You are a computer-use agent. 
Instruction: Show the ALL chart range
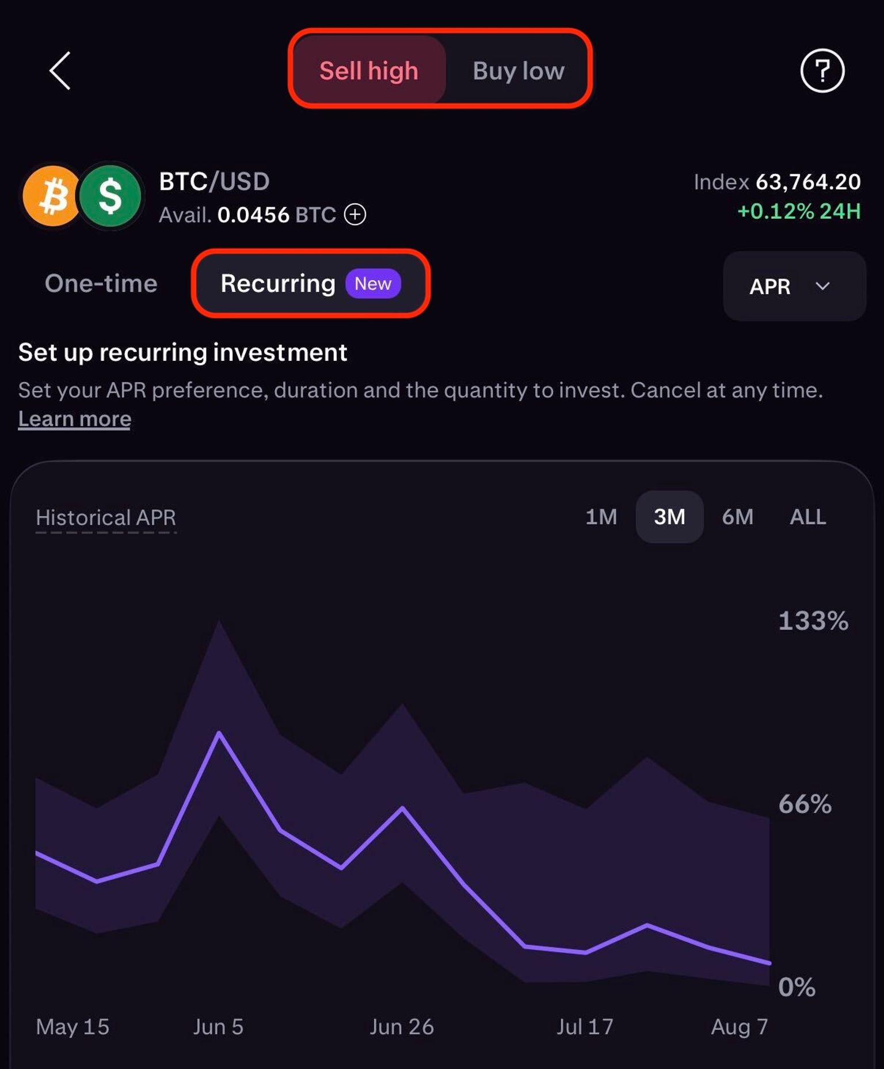[x=808, y=517]
